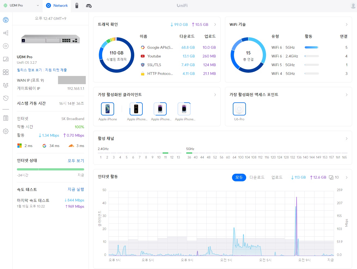
Task: Select the Network tab
Action: tap(57, 5)
